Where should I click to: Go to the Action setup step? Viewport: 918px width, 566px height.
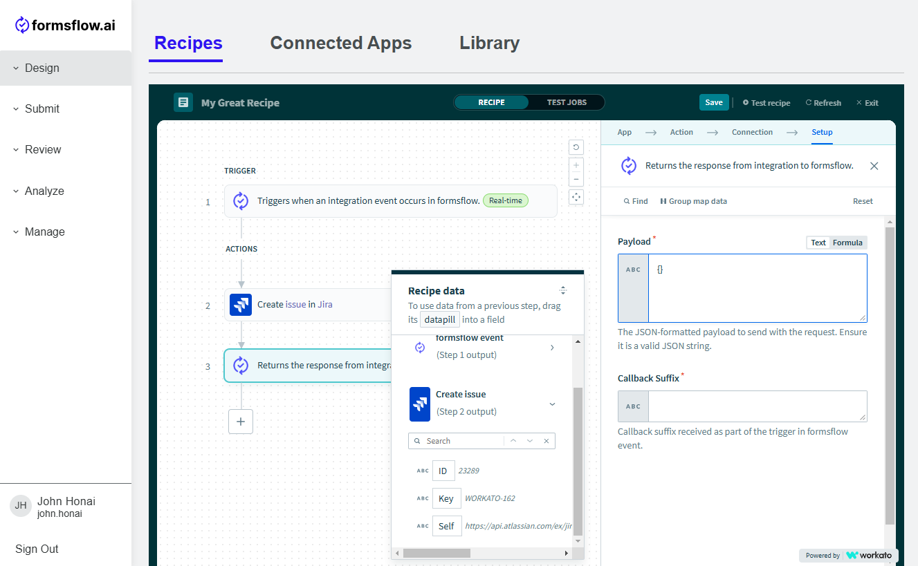(x=681, y=132)
